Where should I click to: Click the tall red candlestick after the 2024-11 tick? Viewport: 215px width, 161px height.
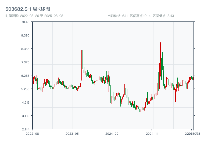click(160, 59)
